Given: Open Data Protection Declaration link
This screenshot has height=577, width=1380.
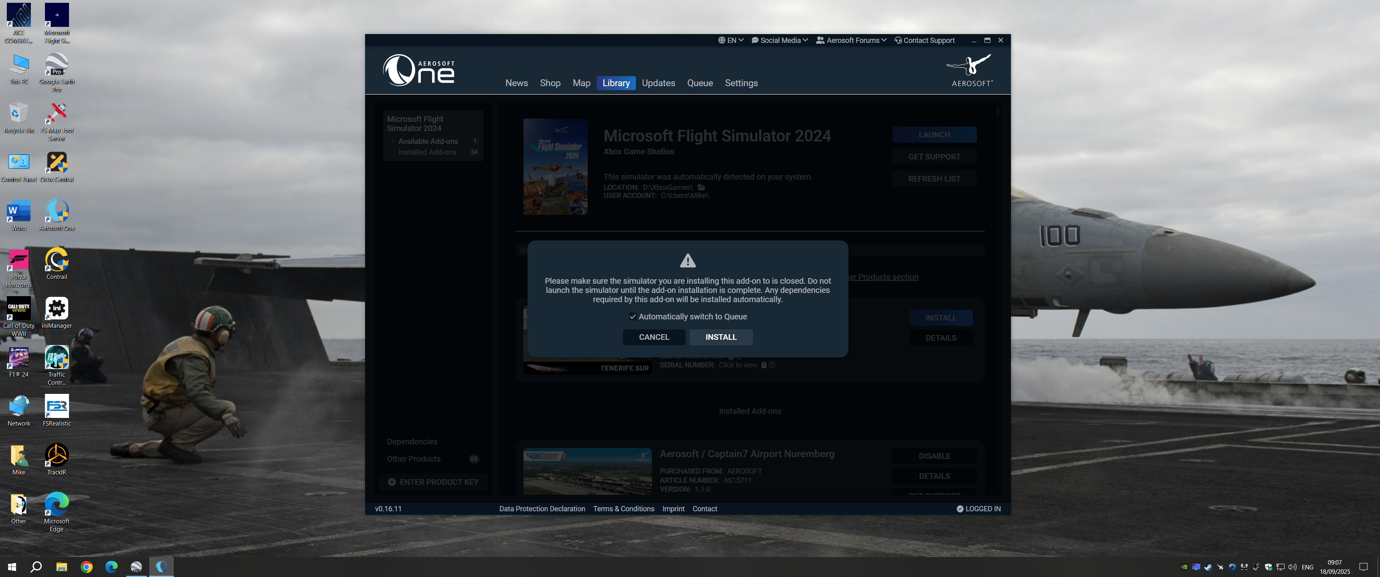Looking at the screenshot, I should 542,509.
